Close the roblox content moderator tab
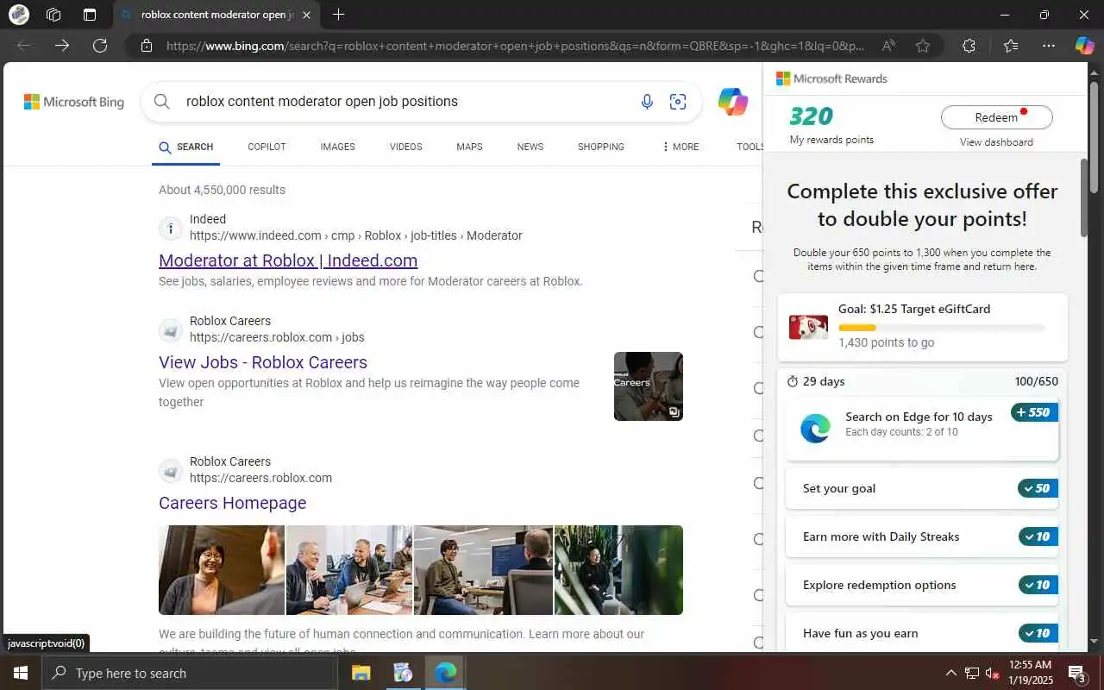The height and width of the screenshot is (690, 1104). pos(307,15)
